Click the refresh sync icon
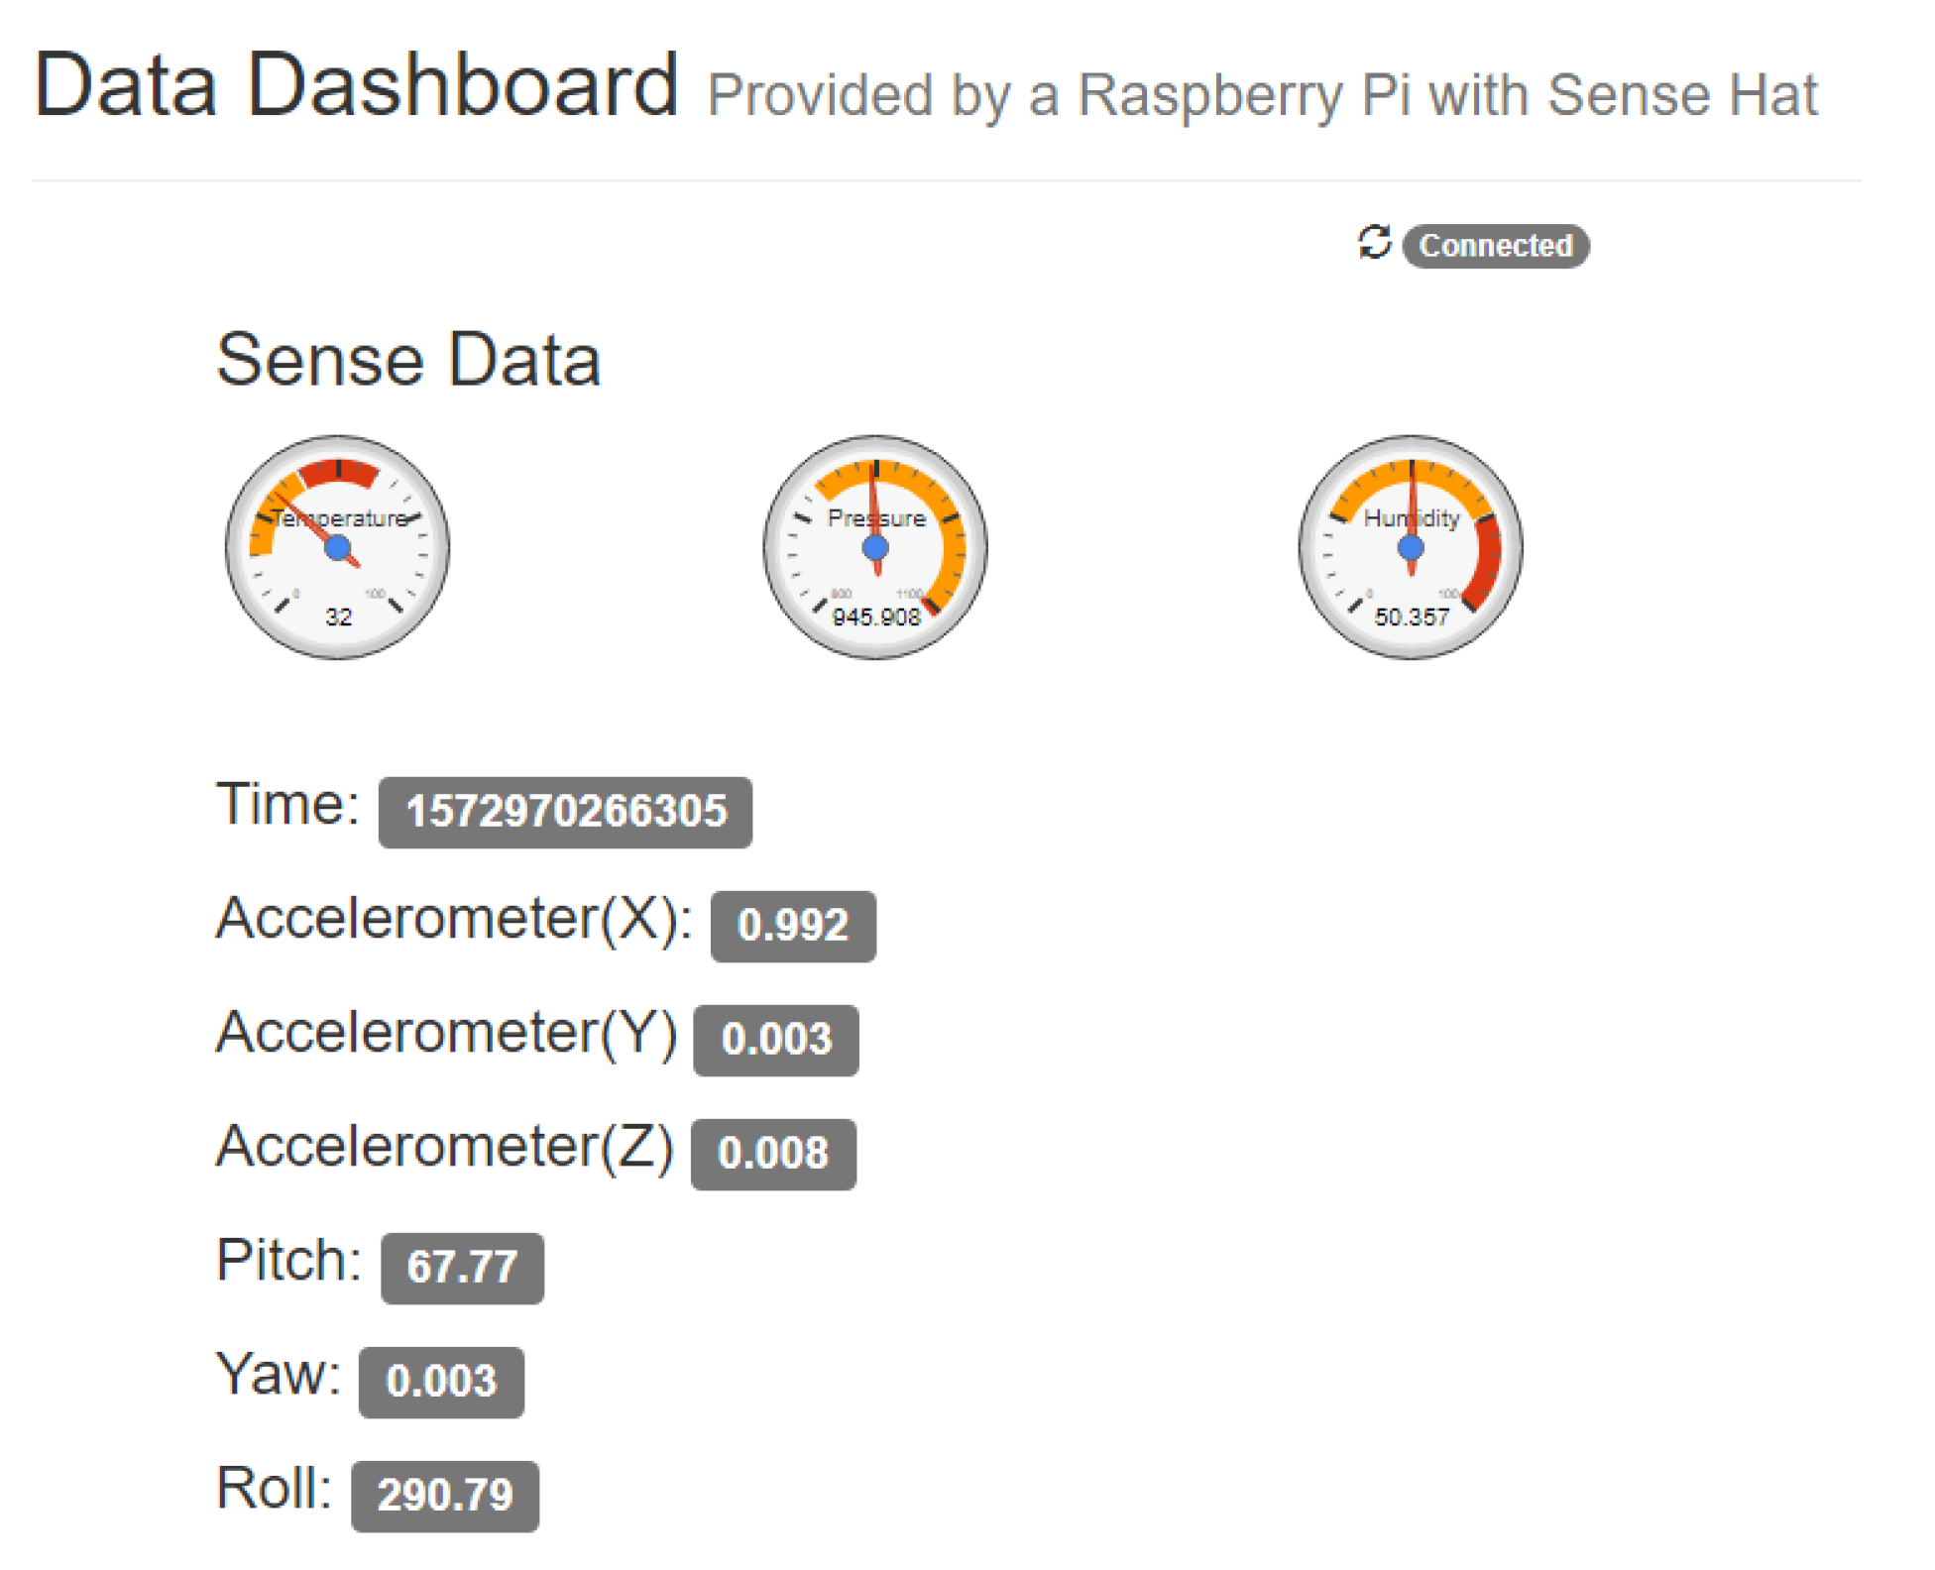 coord(1374,243)
